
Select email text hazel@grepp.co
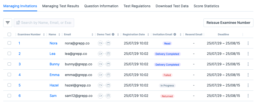click(78, 85)
